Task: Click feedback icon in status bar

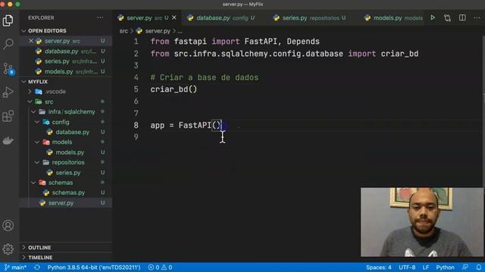Action: [465, 267]
